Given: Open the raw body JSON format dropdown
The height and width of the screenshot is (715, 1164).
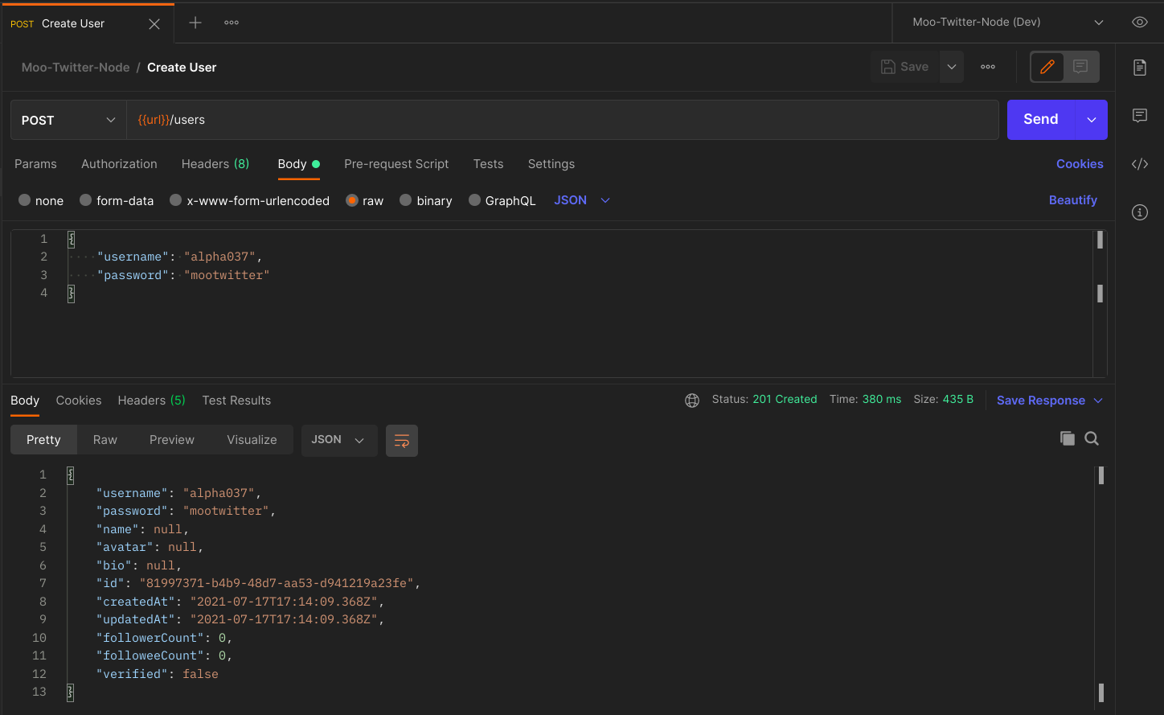Looking at the screenshot, I should 582,200.
